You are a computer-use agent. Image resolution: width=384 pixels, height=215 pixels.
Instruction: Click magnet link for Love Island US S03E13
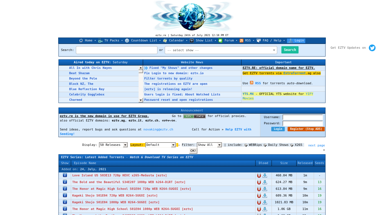pos(259,176)
